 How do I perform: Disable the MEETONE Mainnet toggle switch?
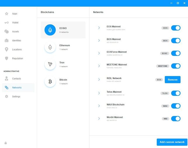coord(175,66)
